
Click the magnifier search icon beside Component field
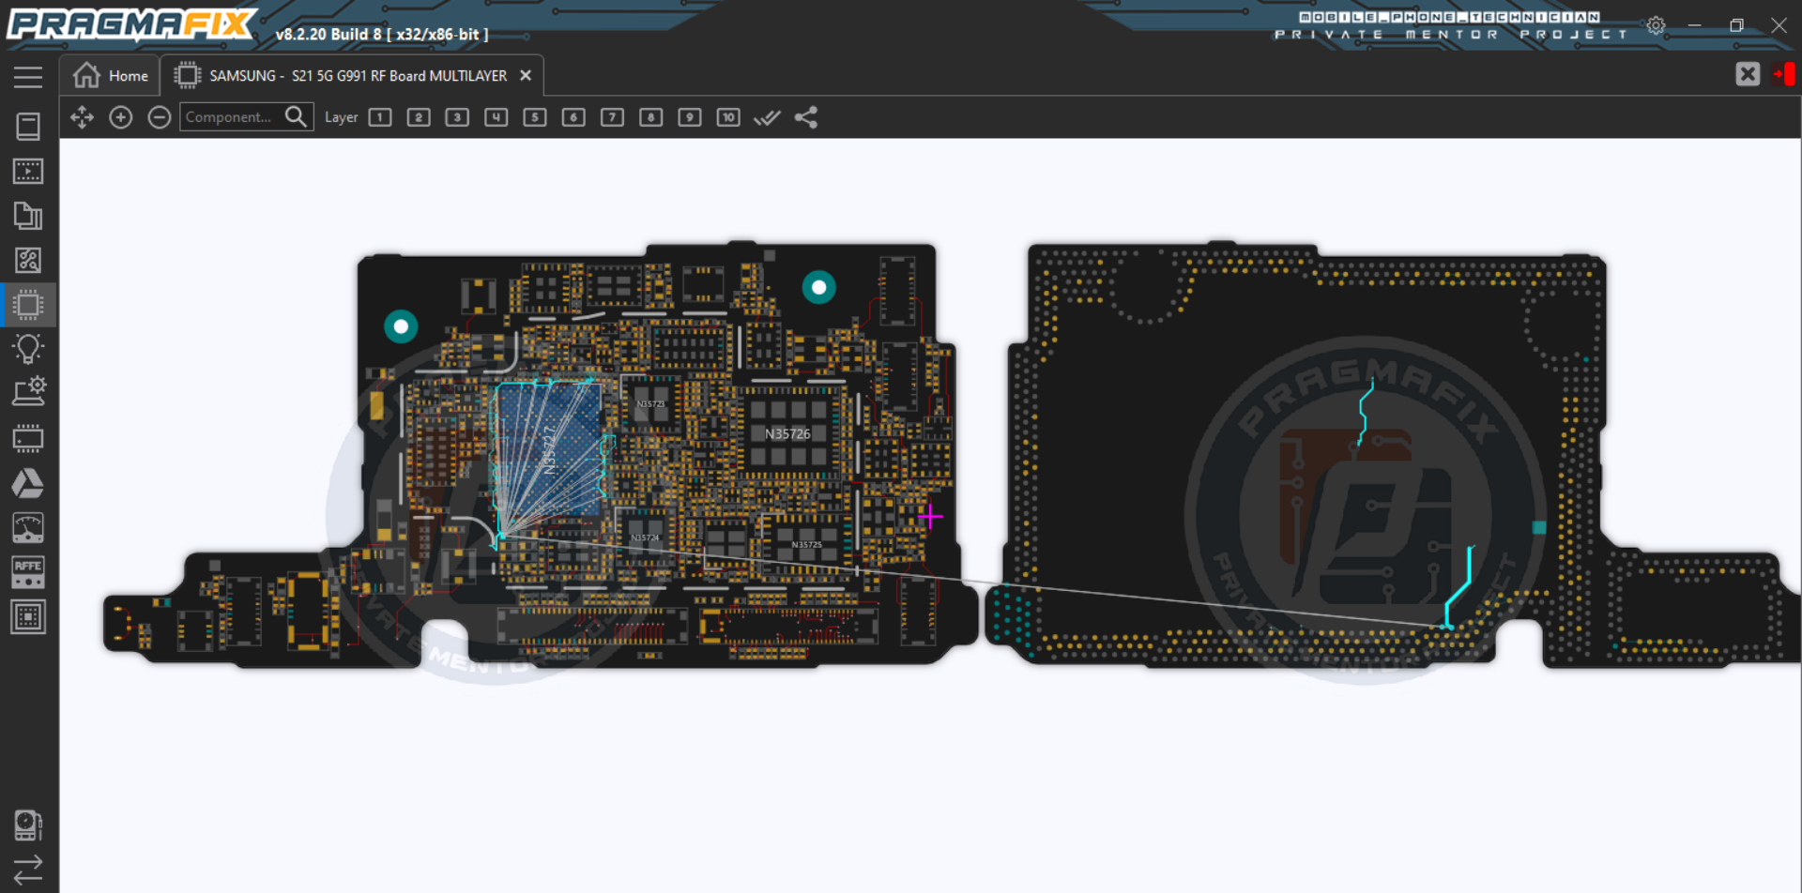click(297, 116)
